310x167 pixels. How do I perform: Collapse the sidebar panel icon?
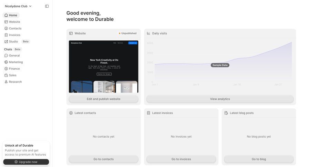tap(47, 6)
